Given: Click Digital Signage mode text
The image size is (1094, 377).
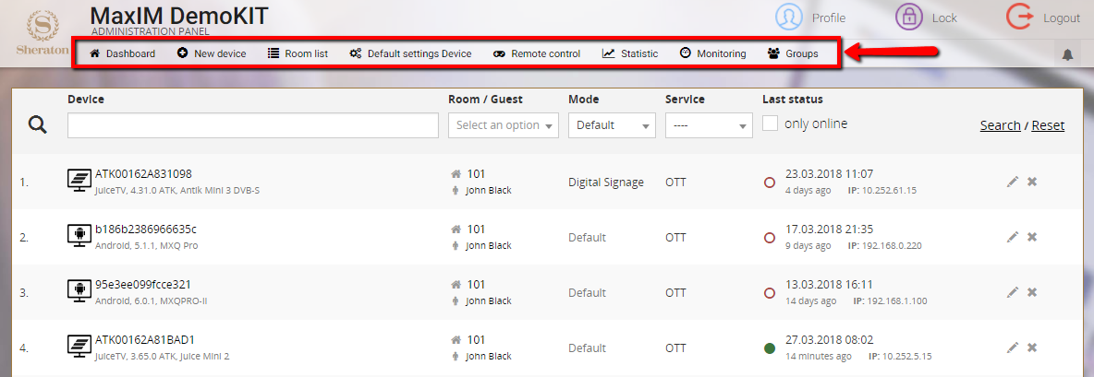Looking at the screenshot, I should click(x=606, y=183).
